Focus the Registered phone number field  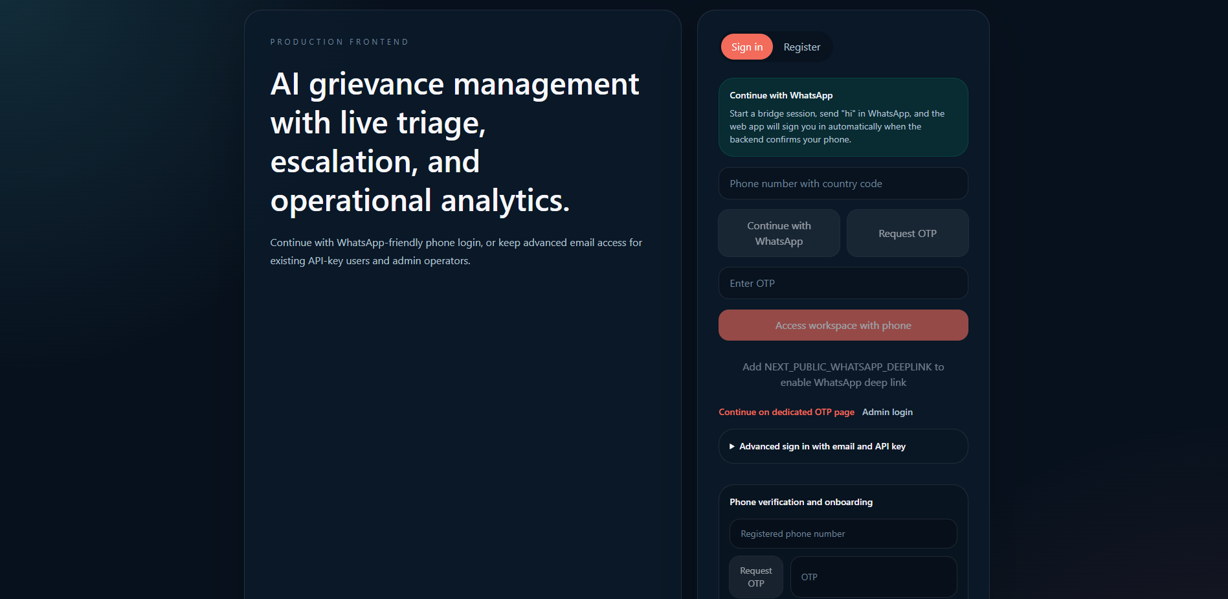click(843, 534)
